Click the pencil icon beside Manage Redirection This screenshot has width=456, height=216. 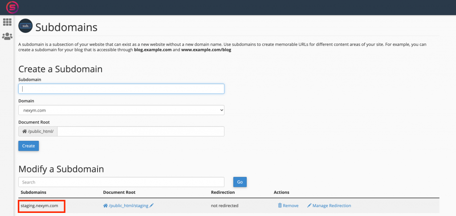[309, 206]
